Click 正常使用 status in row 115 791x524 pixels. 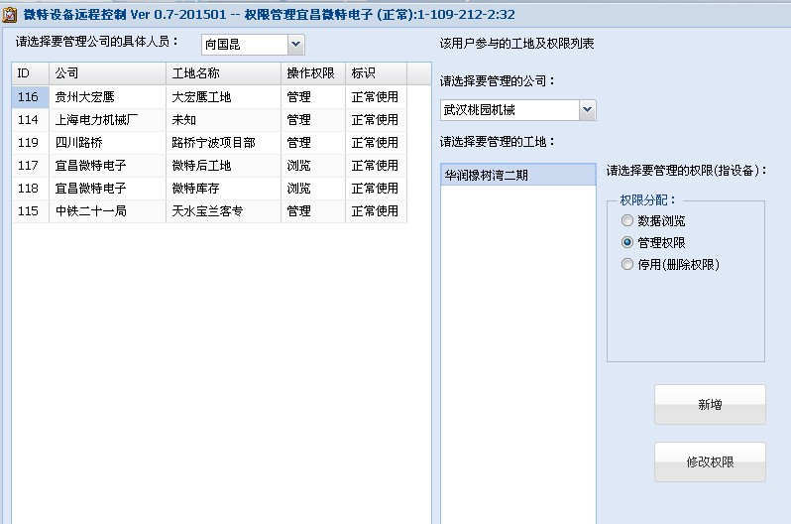377,210
